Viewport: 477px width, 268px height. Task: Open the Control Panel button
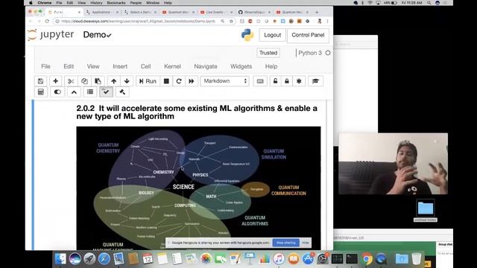click(308, 35)
